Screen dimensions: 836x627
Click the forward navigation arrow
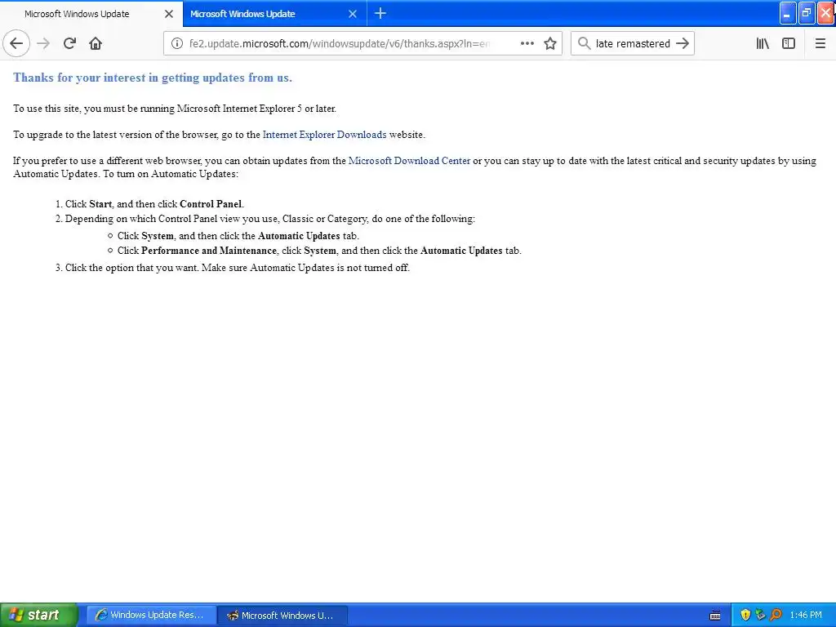click(43, 44)
